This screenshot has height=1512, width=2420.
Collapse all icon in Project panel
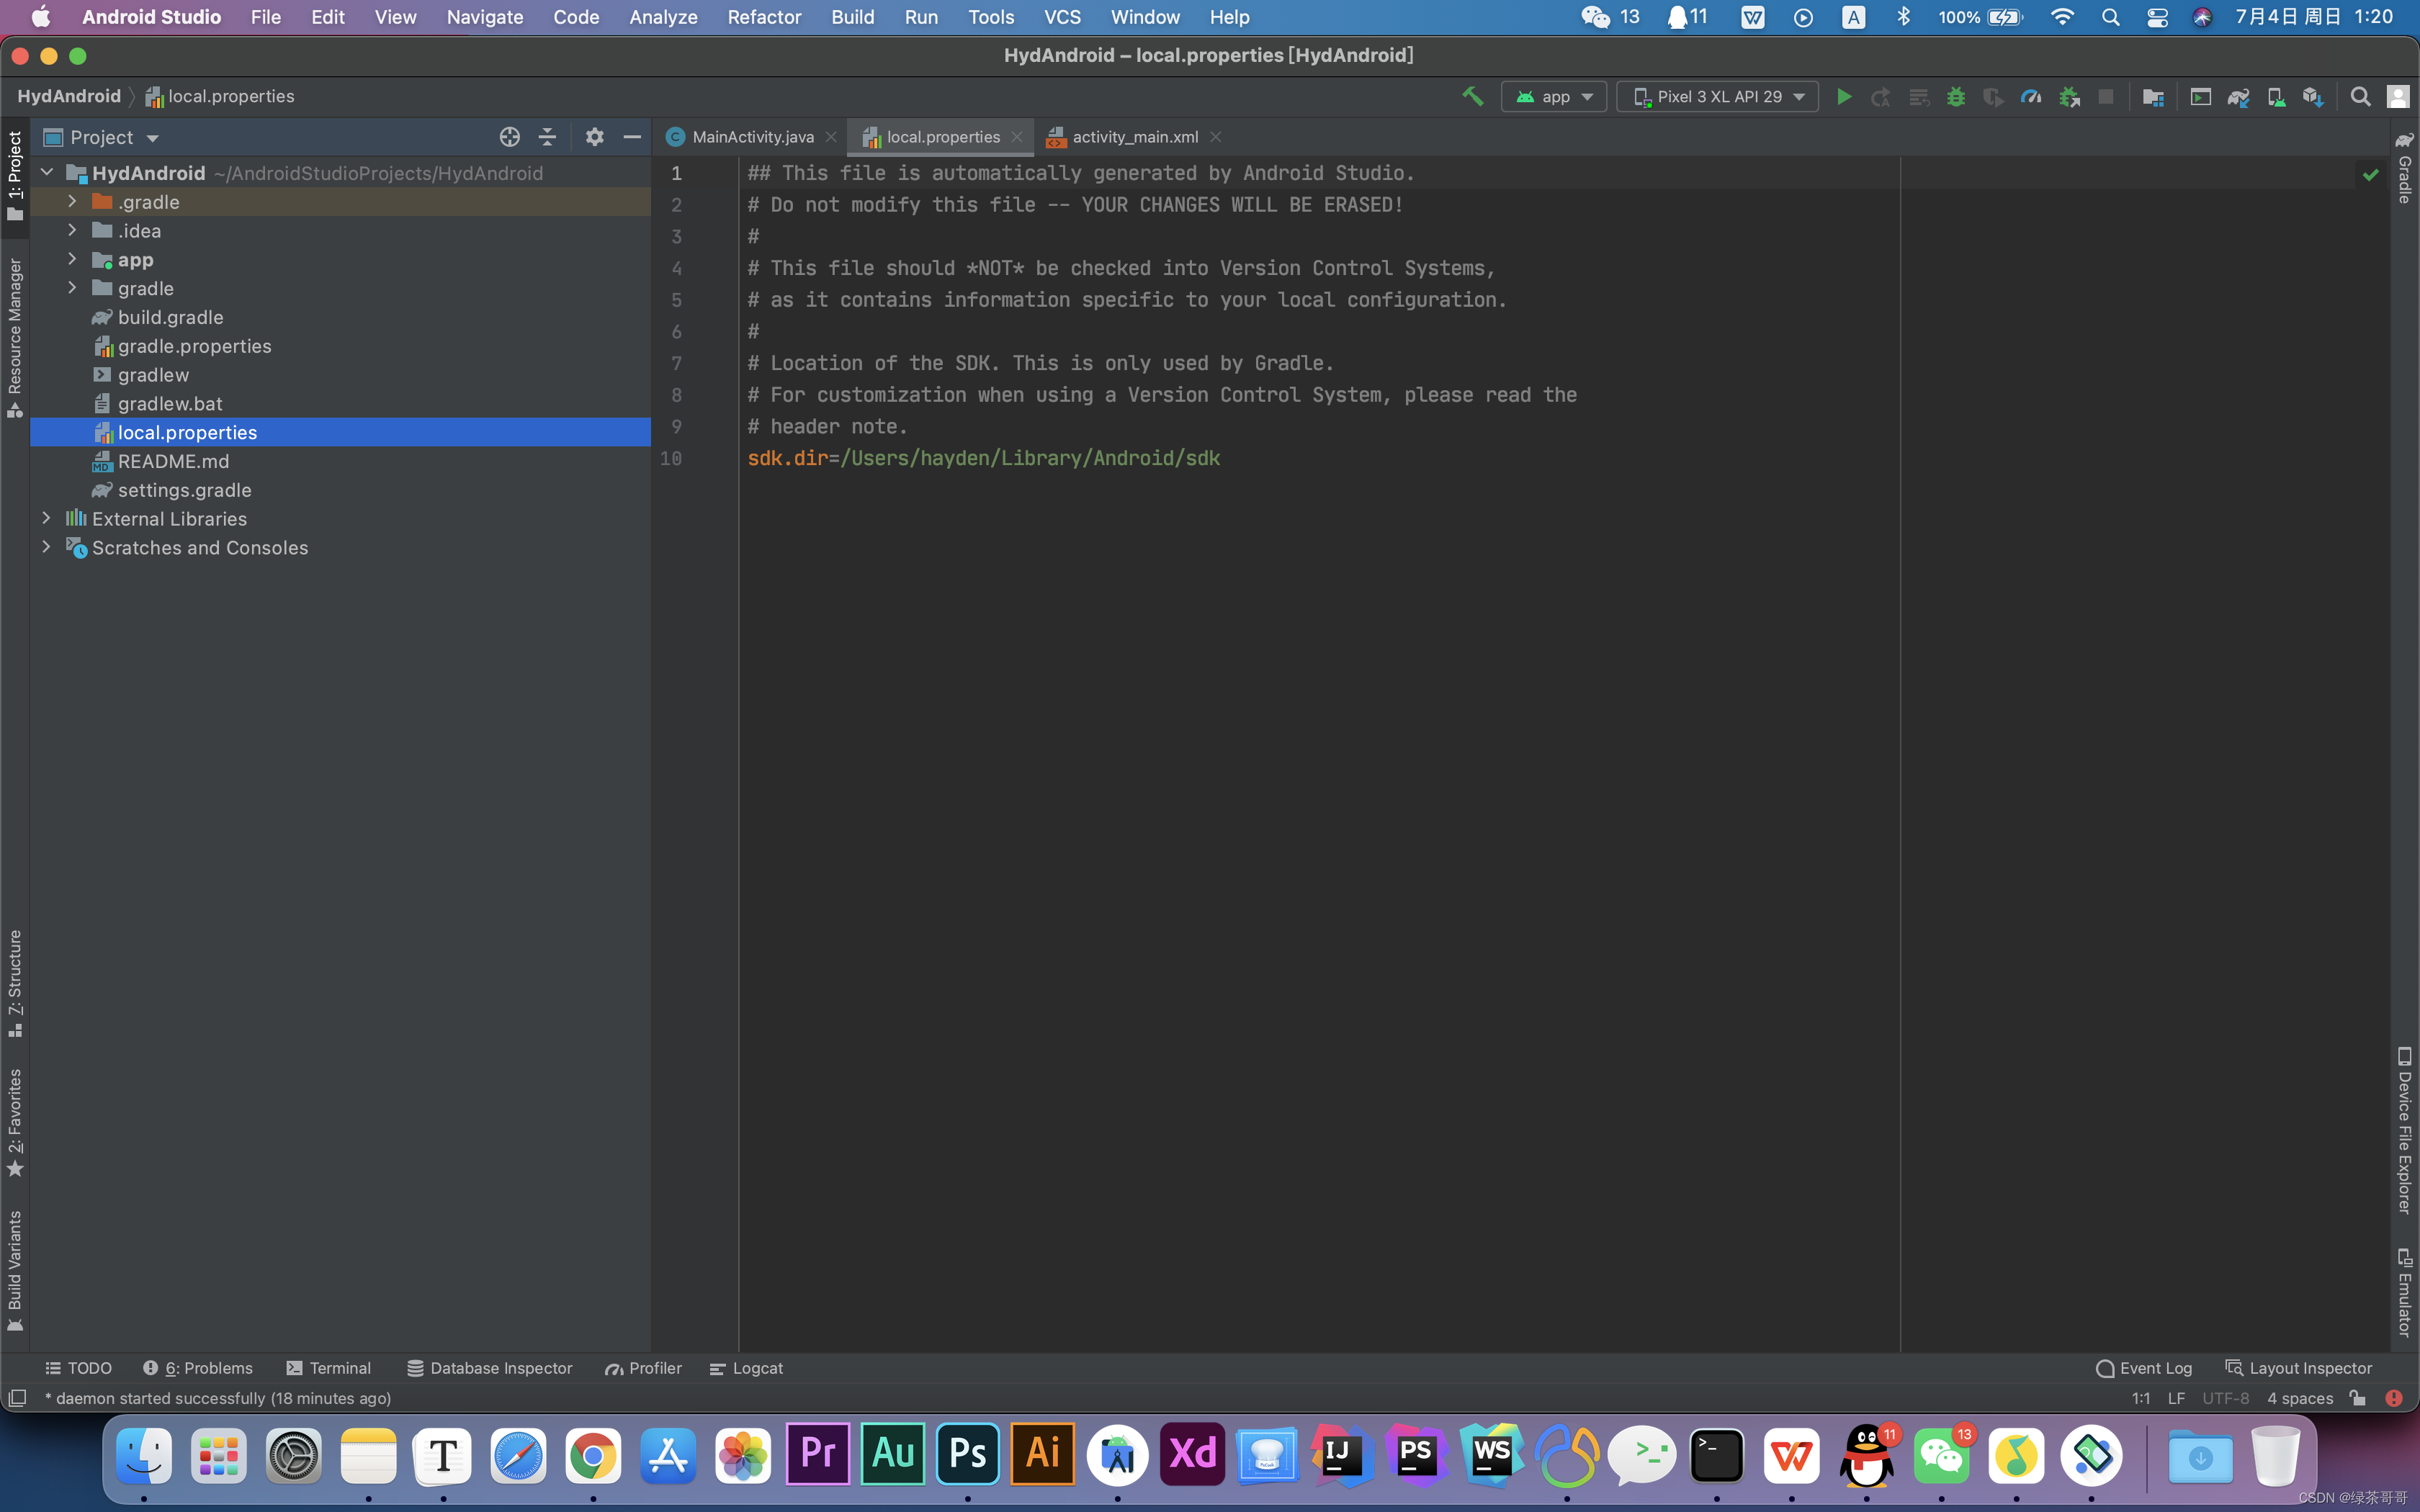pyautogui.click(x=547, y=137)
